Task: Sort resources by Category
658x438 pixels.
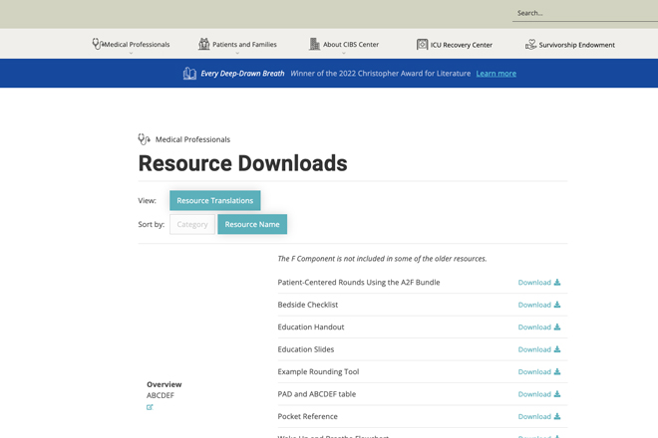Action: (x=192, y=224)
